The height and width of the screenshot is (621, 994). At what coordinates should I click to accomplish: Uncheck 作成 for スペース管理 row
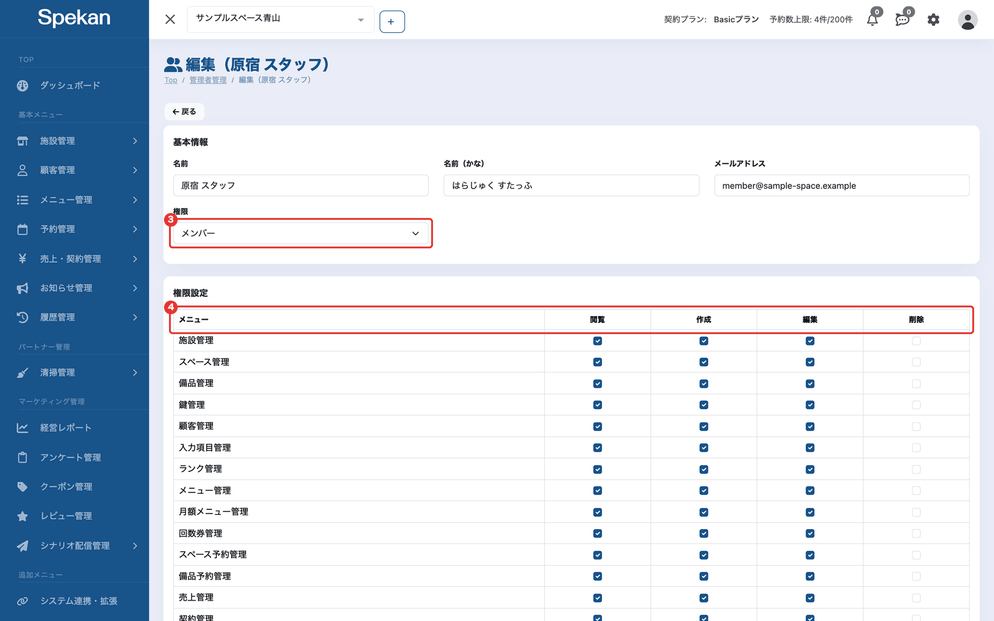point(704,362)
